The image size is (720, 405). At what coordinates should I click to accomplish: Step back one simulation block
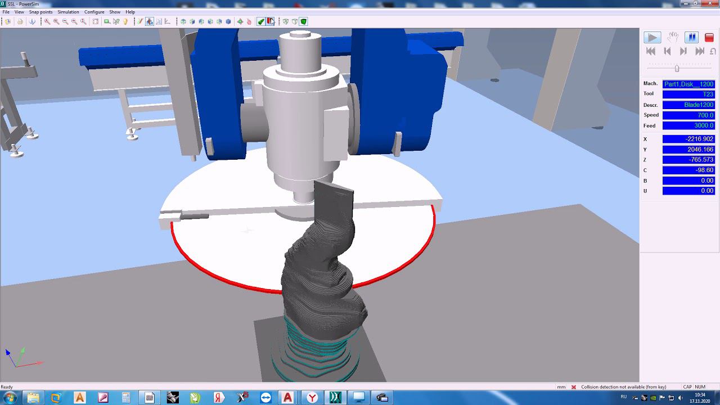click(x=667, y=51)
